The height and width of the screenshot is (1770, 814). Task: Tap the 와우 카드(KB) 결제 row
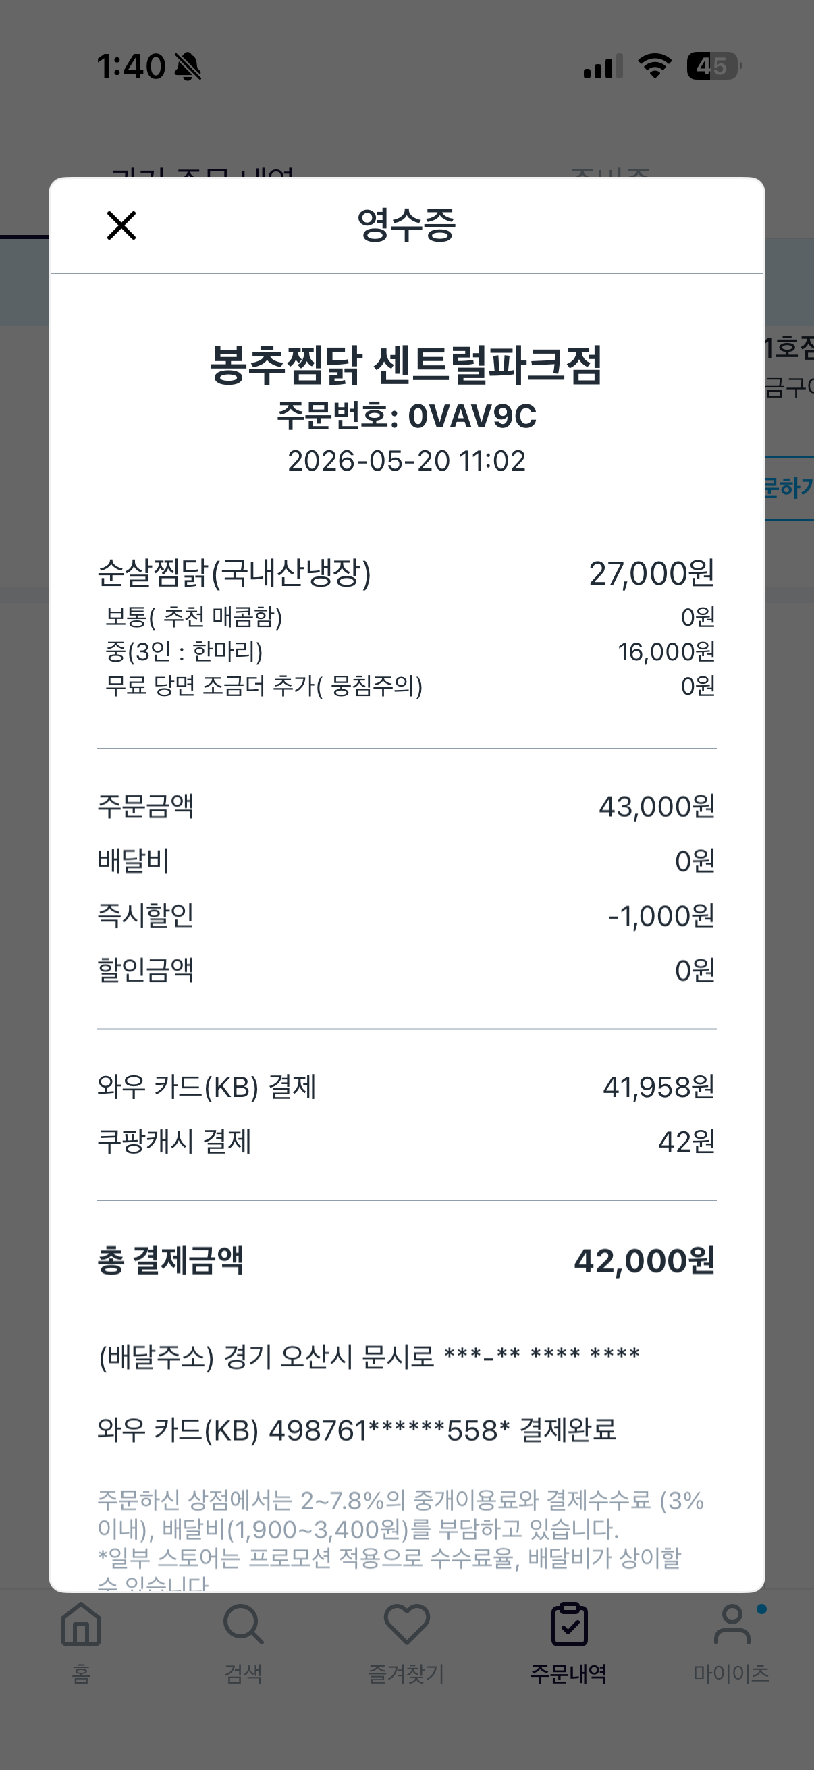(x=406, y=1087)
